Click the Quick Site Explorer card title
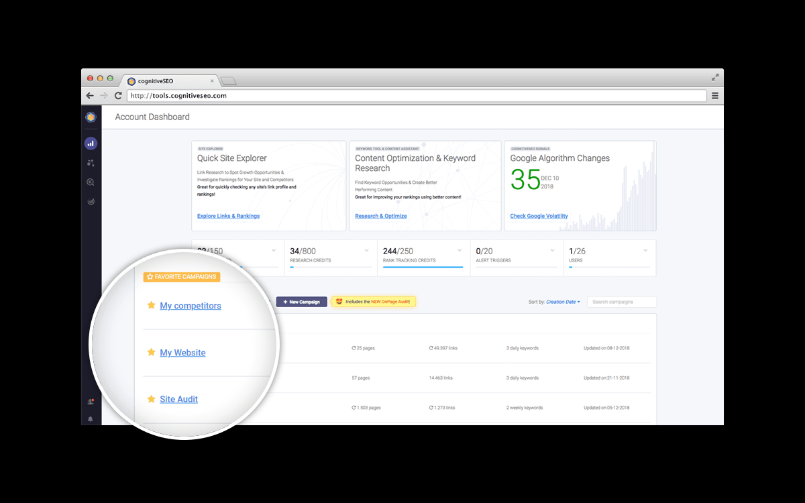This screenshot has width=805, height=503. point(232,158)
